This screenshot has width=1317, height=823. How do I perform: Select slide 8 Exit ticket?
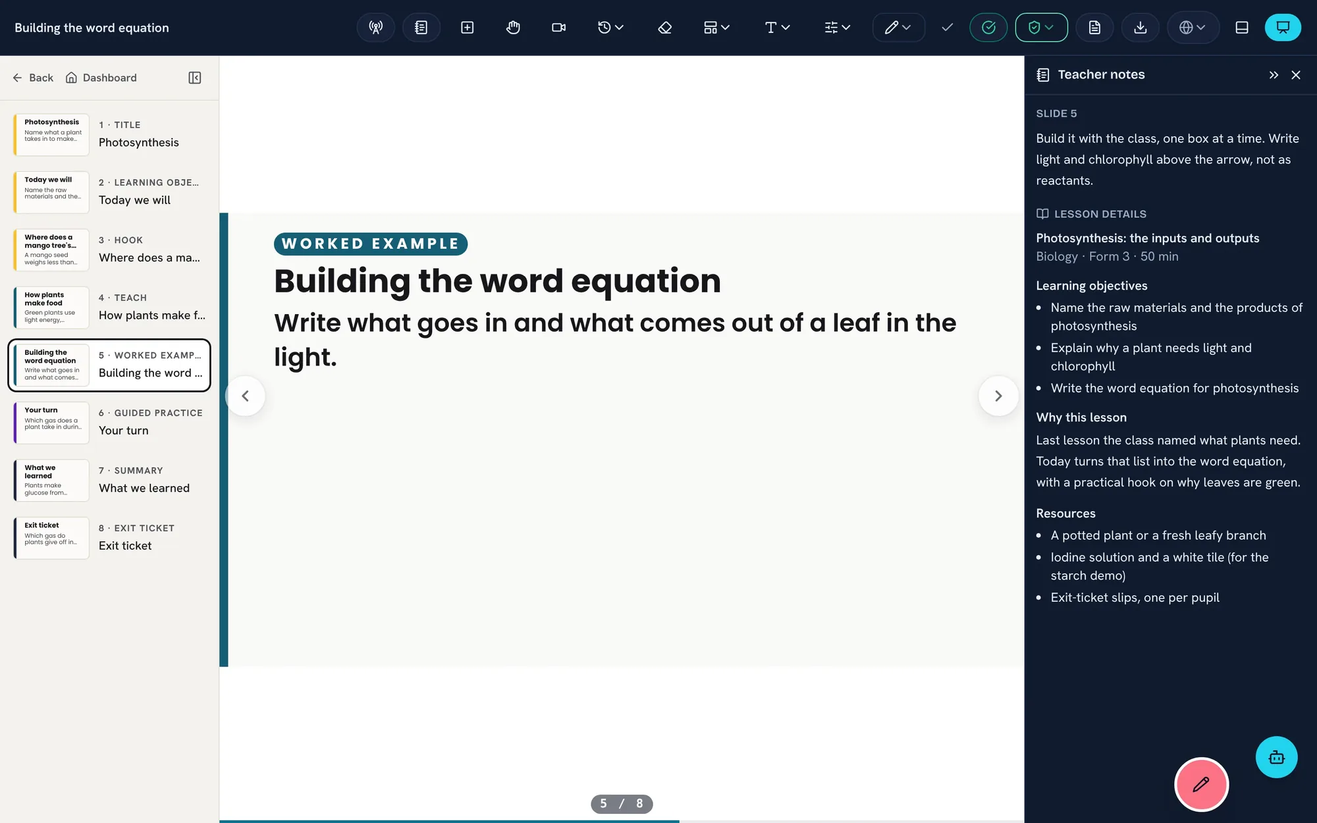click(x=109, y=538)
